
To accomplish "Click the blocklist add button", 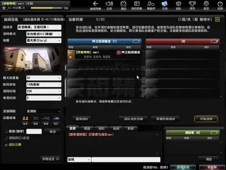I will point(165,119).
